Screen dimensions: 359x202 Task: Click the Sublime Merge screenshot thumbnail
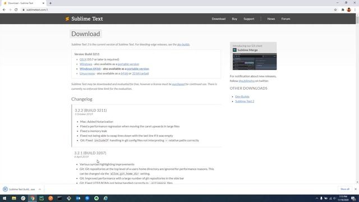coord(255,62)
